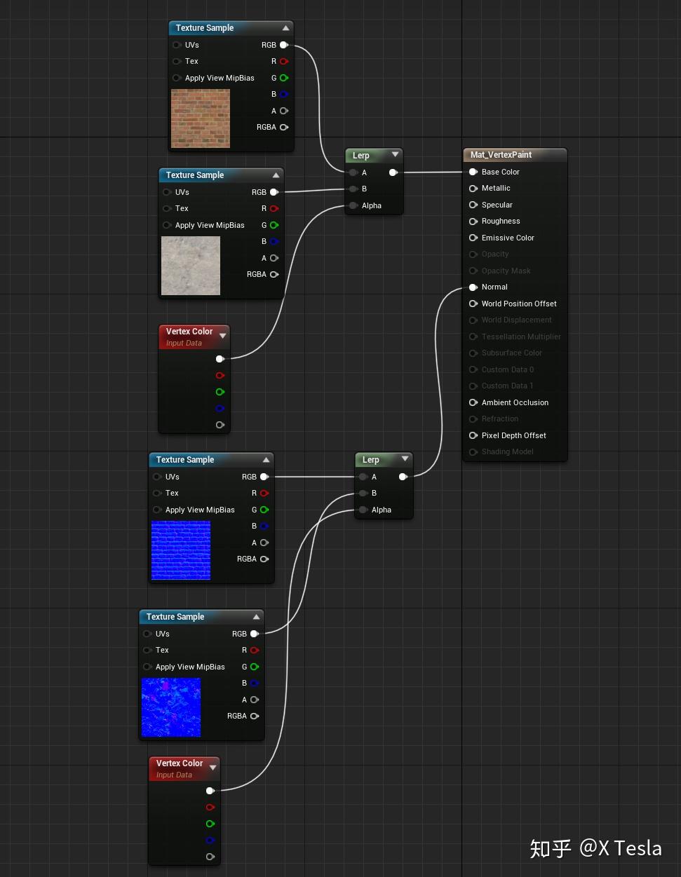This screenshot has height=877, width=681.
Task: Select the Base Color input pin on Mat_VertexPaint
Action: pos(473,172)
